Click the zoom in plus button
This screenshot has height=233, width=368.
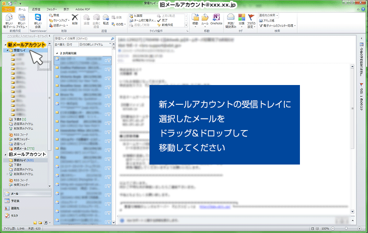pyautogui.click(x=359, y=228)
